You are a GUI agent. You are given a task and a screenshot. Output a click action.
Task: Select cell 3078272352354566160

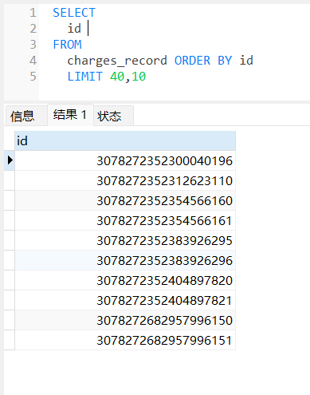[125, 200]
